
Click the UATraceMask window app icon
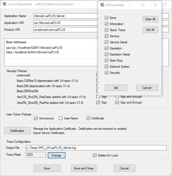pyautogui.click(x=102, y=5)
